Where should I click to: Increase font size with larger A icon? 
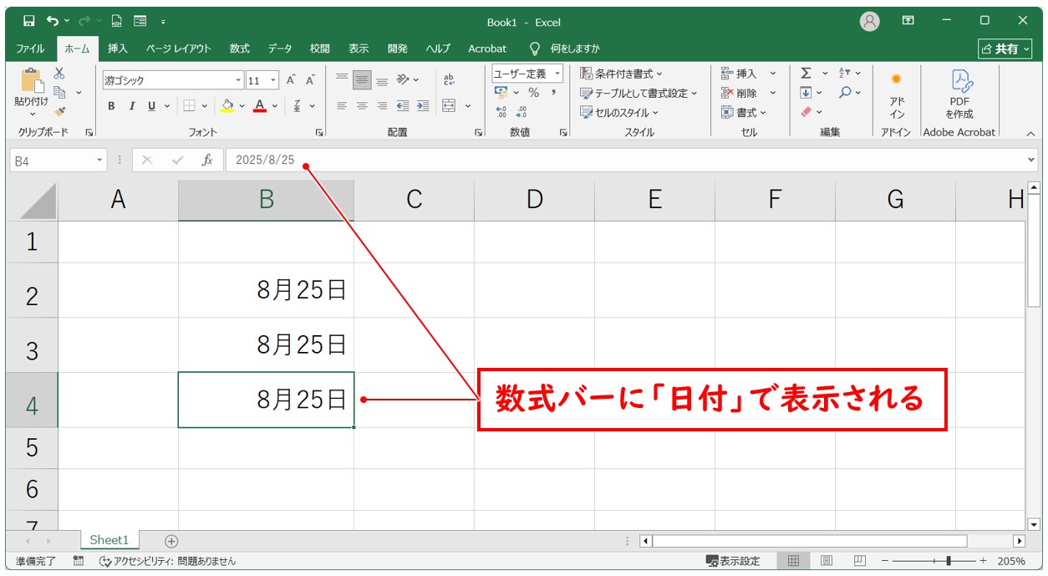click(x=291, y=80)
